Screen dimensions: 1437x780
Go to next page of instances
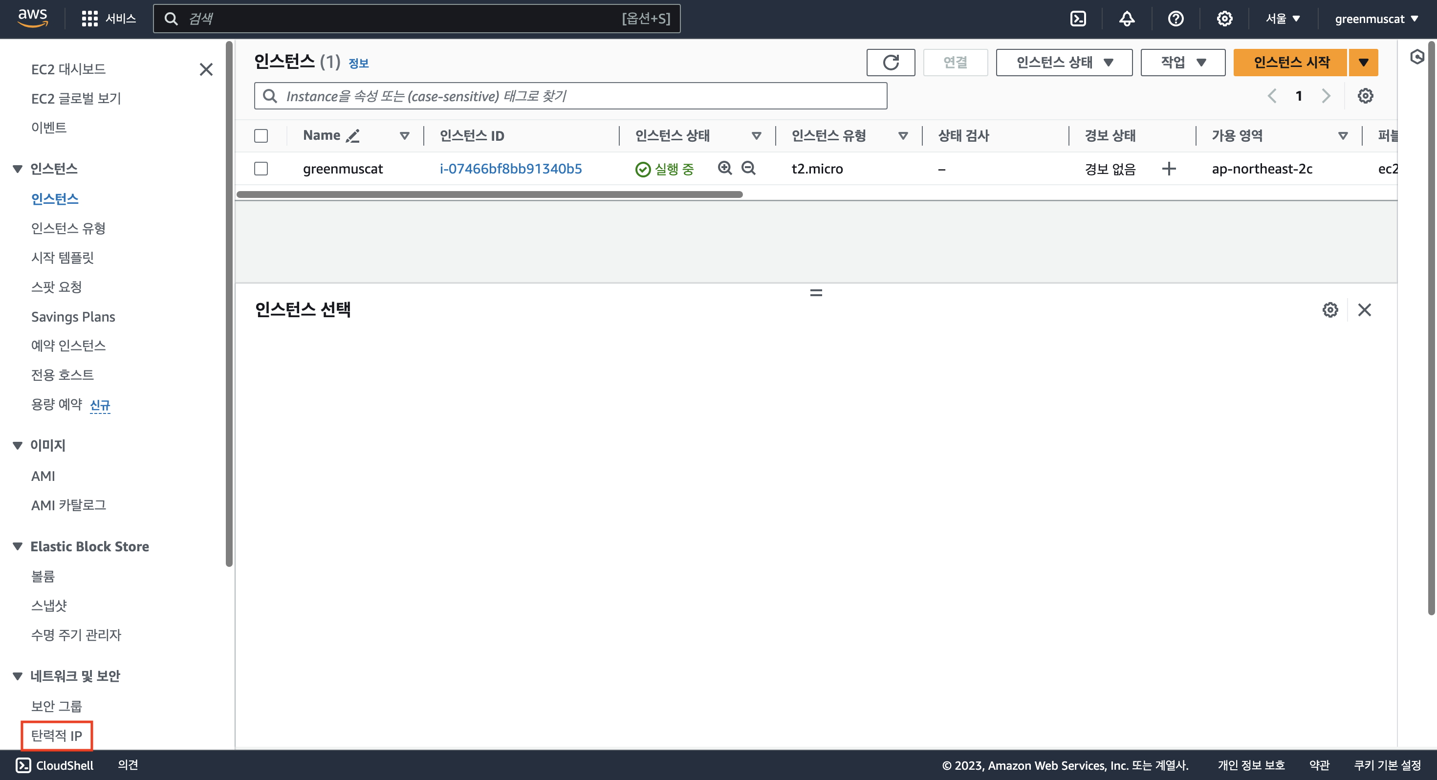click(1326, 95)
